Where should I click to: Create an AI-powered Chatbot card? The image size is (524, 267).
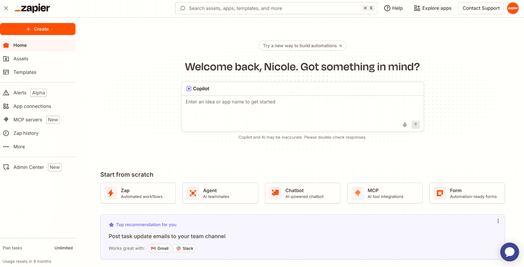coord(302,193)
